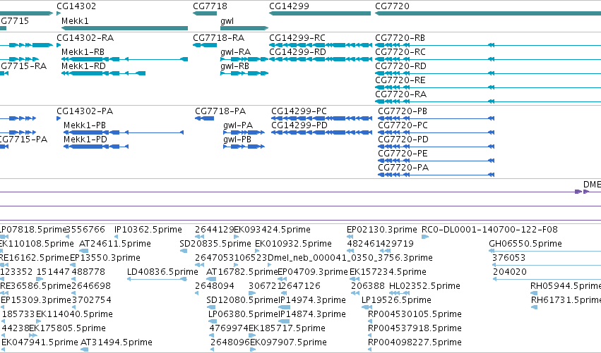This screenshot has width=601, height=353.
Task: Select EST EK157234.5prime label
Action: [x=388, y=272]
